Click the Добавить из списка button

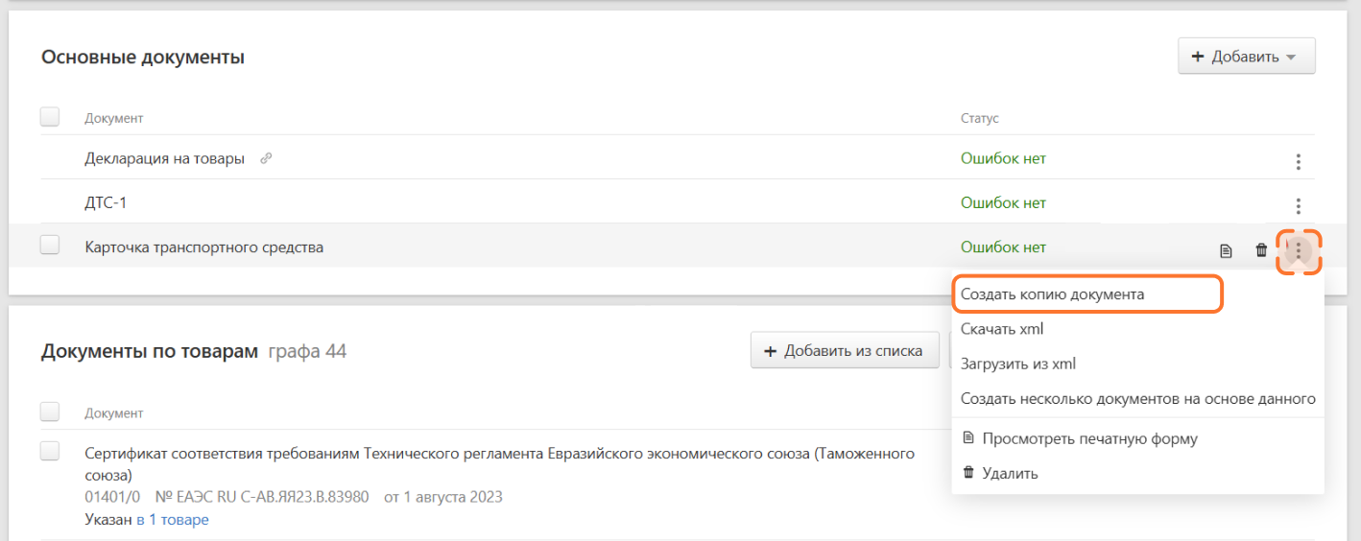click(844, 351)
